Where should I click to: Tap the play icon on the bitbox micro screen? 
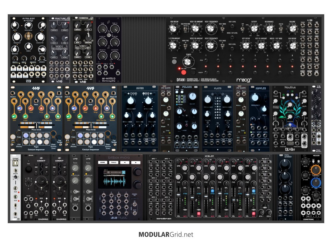click(124, 172)
